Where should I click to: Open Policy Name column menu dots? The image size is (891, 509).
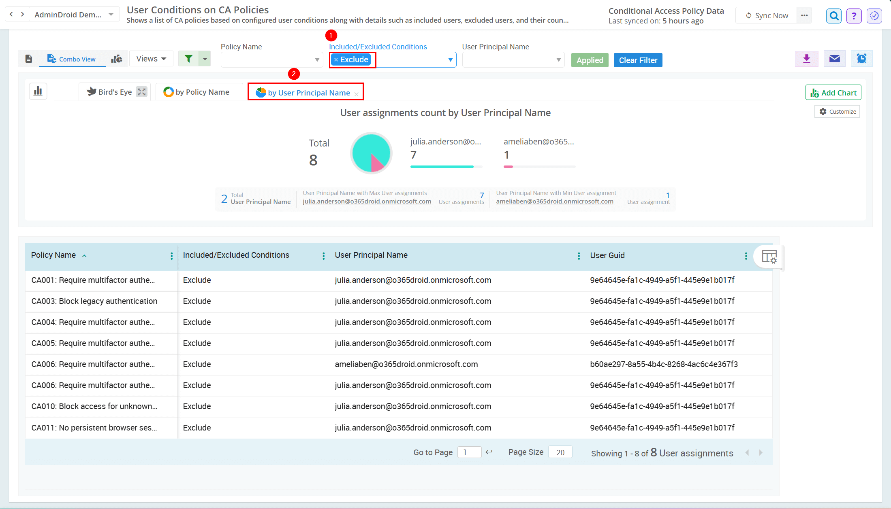point(171,256)
